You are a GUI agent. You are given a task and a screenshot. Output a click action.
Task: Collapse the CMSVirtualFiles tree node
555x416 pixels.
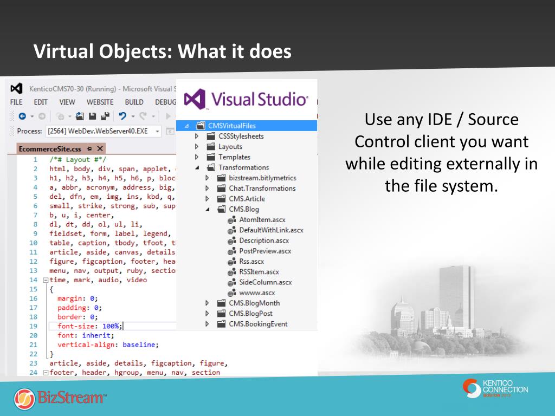click(186, 126)
